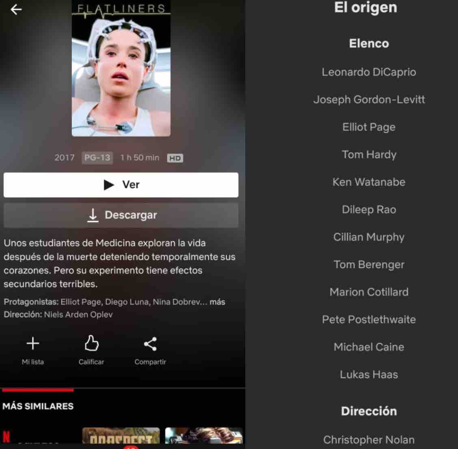Open the Flatliners poster image
The width and height of the screenshot is (458, 449).
(x=121, y=69)
